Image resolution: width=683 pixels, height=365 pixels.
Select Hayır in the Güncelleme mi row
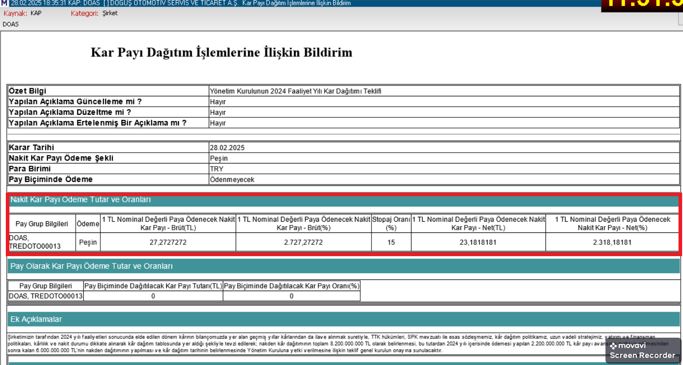tap(217, 102)
